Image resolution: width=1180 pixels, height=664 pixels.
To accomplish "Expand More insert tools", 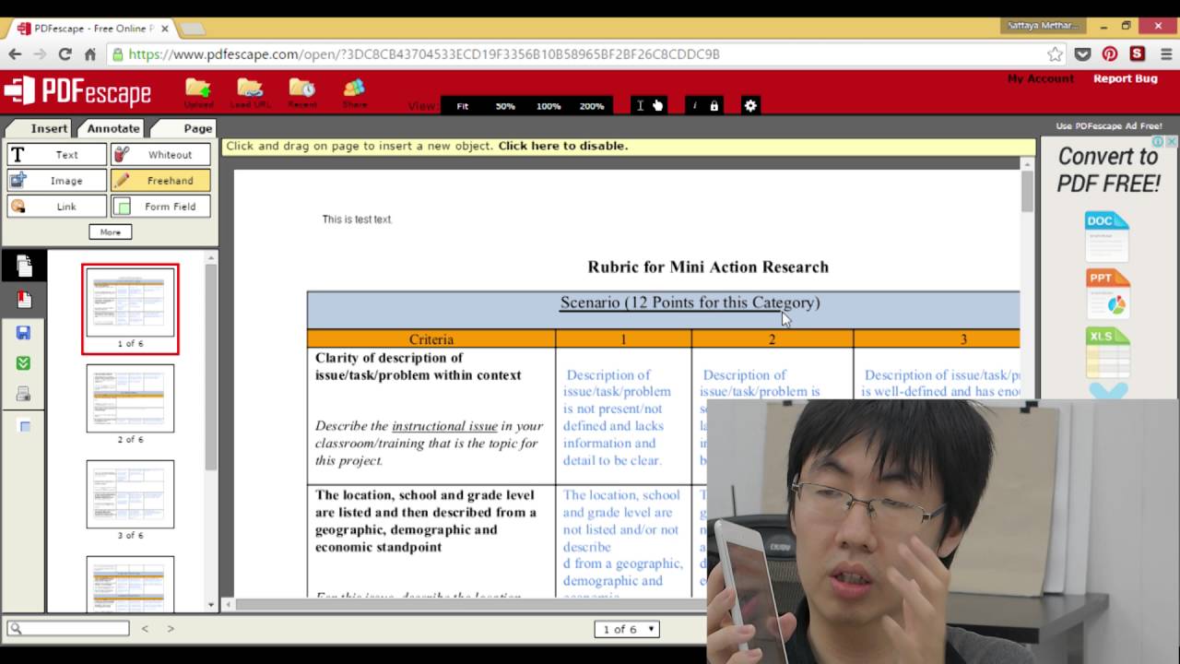I will (111, 232).
